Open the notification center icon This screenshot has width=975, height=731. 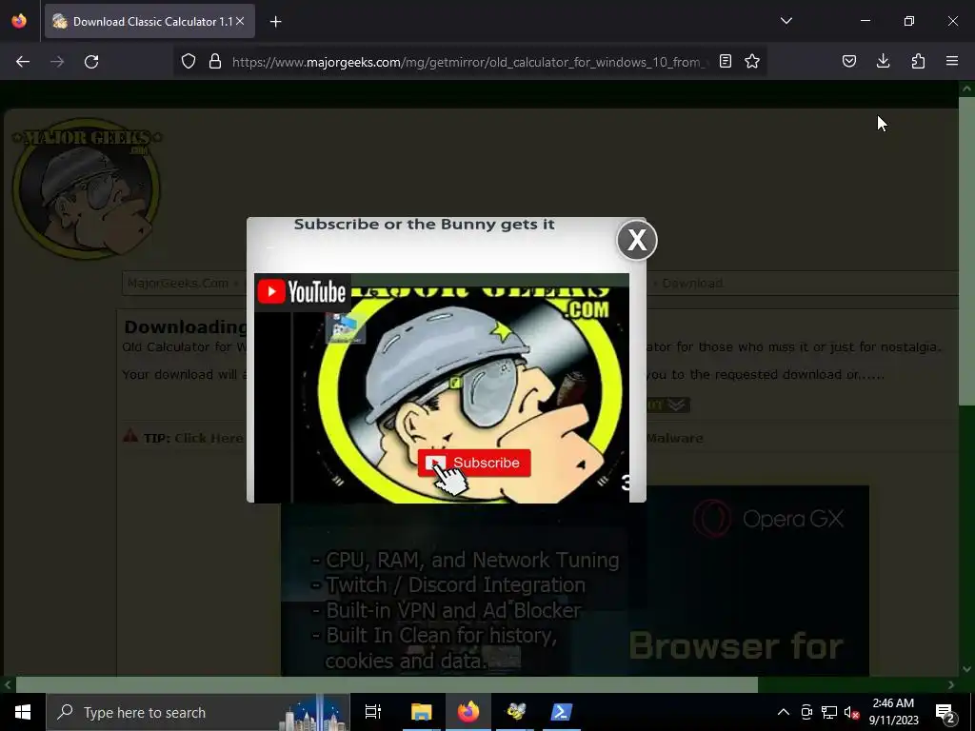click(x=945, y=712)
